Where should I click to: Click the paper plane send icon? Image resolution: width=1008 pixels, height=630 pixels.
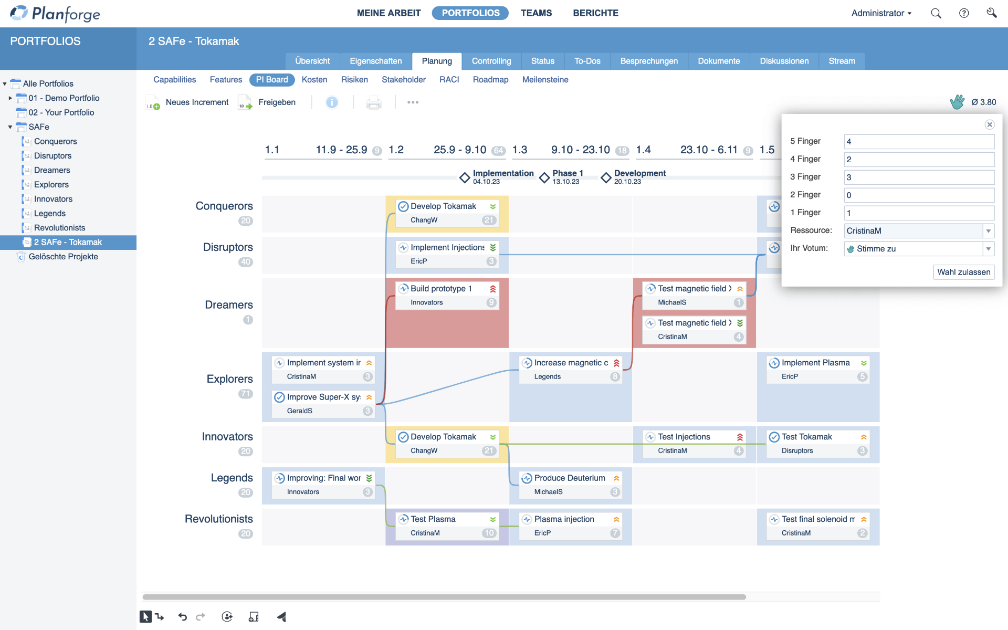click(281, 617)
